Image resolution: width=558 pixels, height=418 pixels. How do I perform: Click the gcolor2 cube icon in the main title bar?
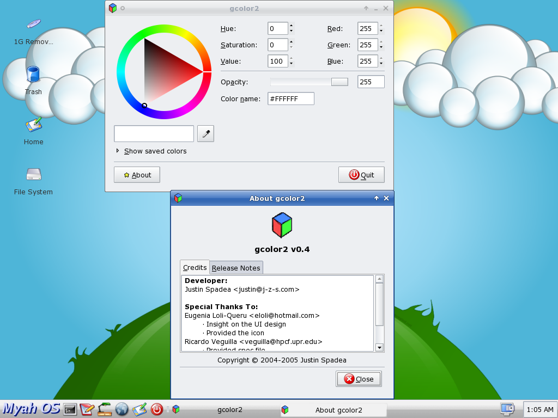pyautogui.click(x=113, y=8)
